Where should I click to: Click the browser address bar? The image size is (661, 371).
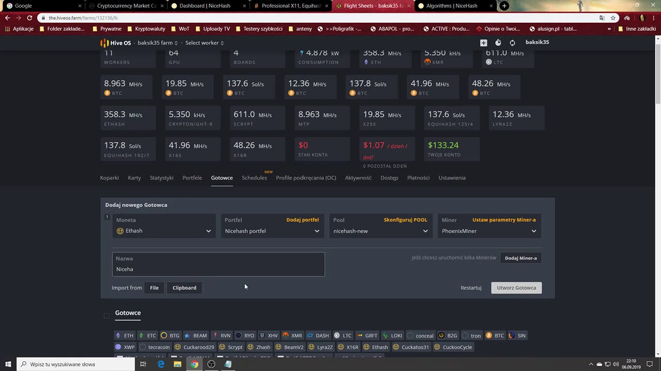(320, 18)
